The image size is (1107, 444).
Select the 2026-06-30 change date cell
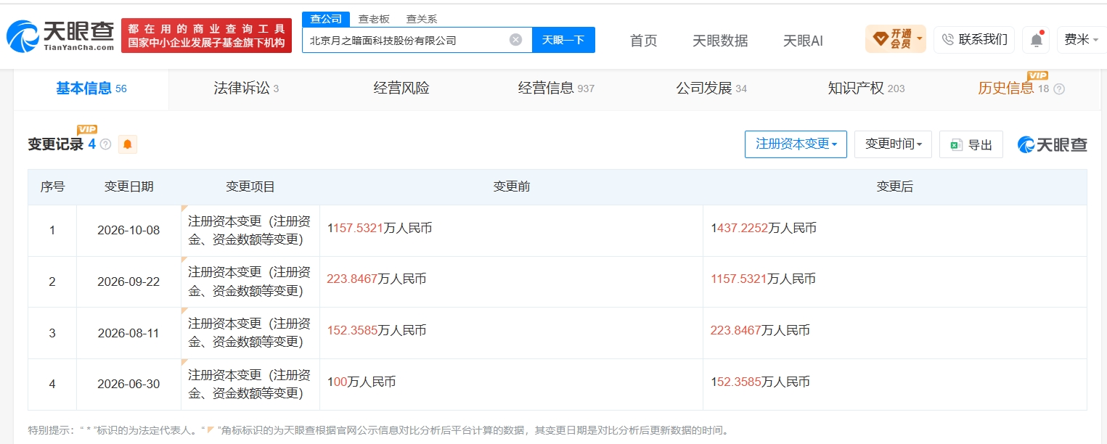point(129,384)
